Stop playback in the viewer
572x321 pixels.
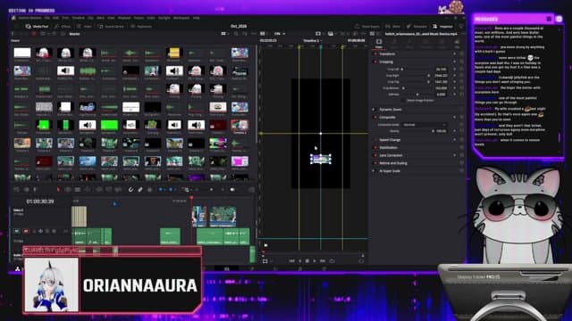click(x=307, y=261)
